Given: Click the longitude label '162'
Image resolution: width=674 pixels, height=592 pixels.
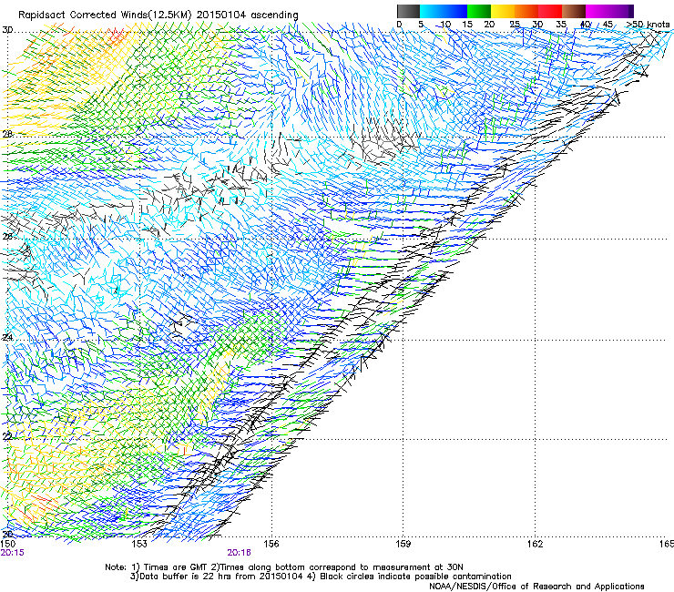Looking at the screenshot, I should point(535,544).
